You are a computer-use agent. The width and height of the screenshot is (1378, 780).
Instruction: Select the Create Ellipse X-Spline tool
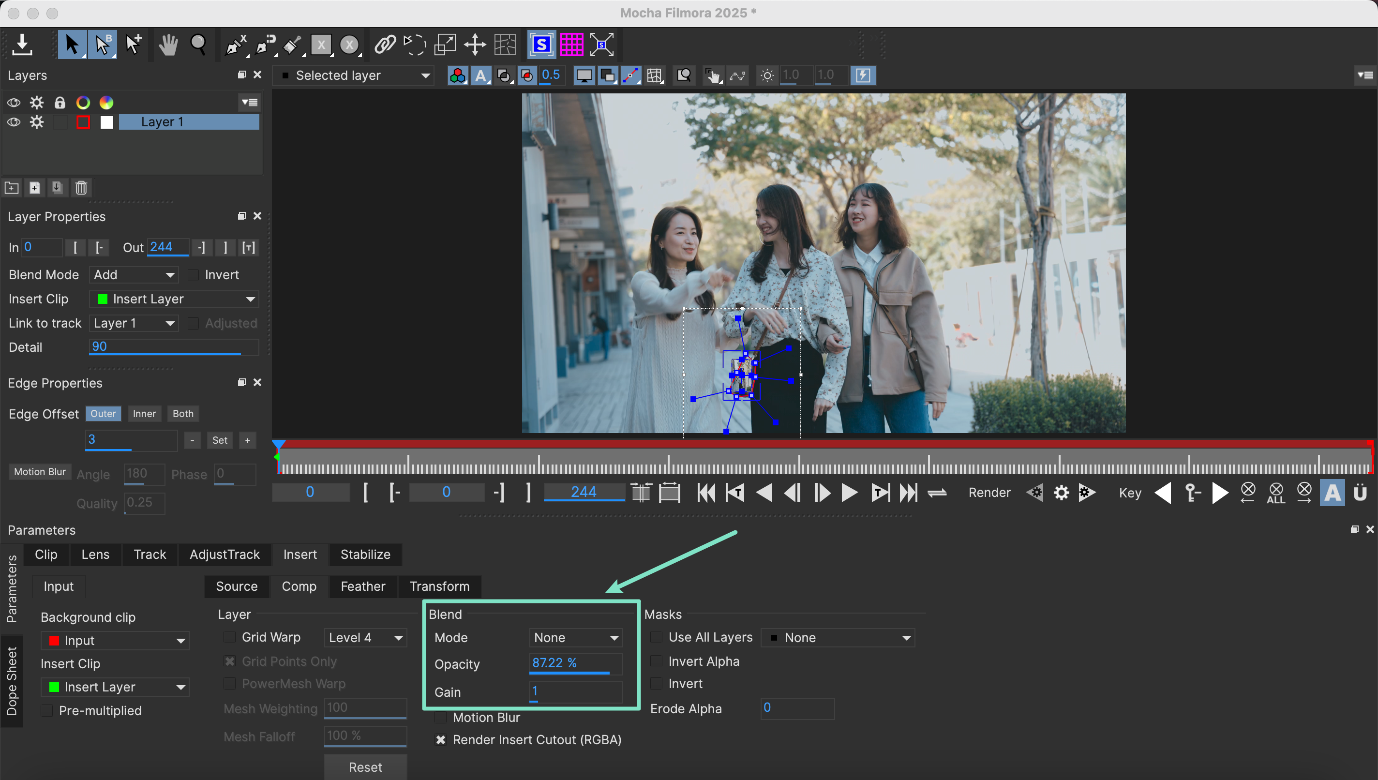[x=350, y=45]
